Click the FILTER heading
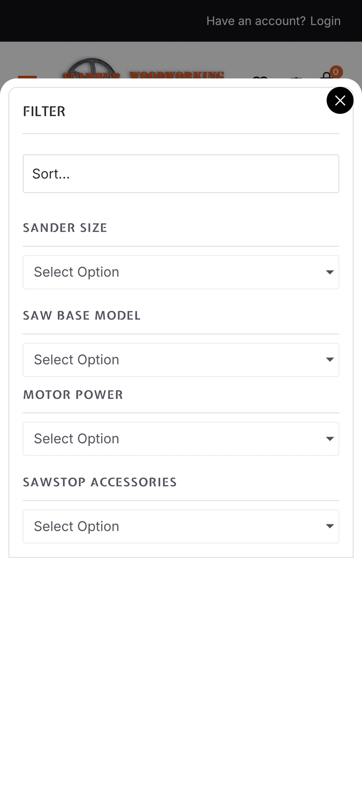 coord(44,111)
